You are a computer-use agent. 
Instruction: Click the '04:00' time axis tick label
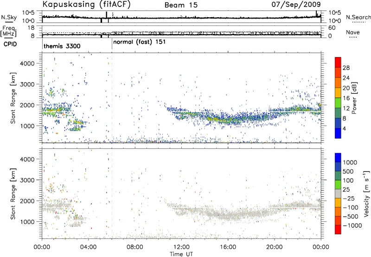[89, 247]
